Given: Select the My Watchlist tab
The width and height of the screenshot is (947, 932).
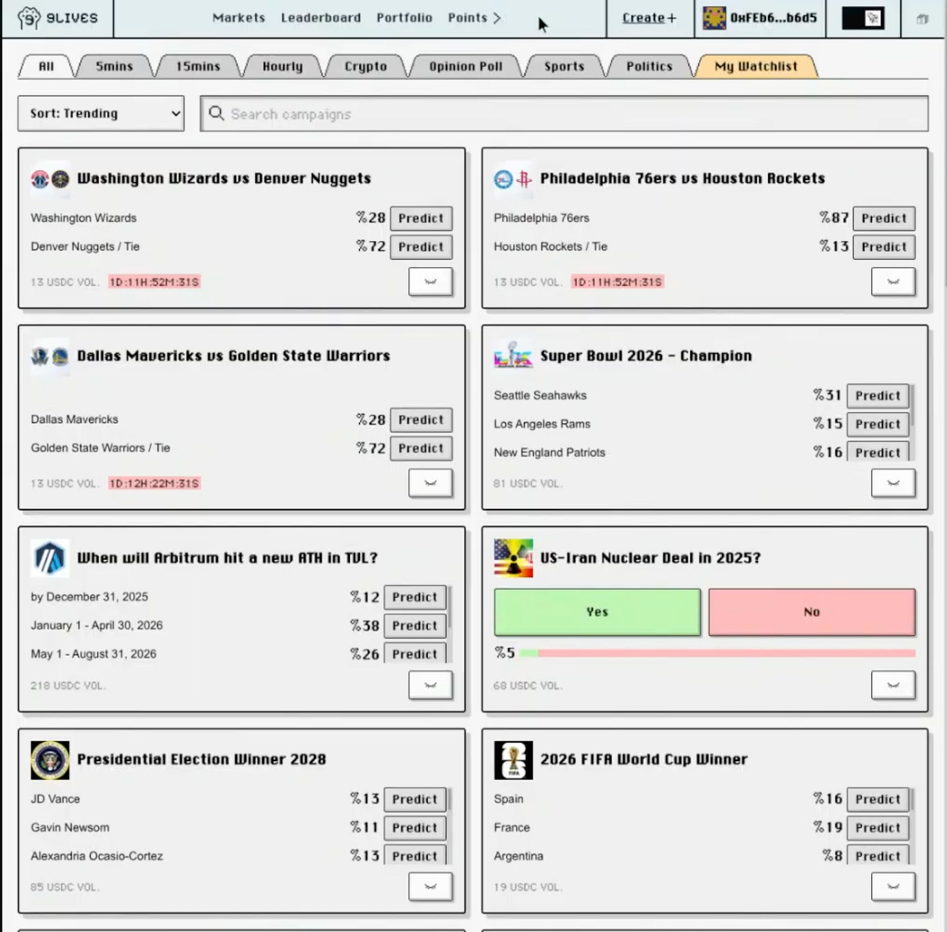Looking at the screenshot, I should 756,66.
